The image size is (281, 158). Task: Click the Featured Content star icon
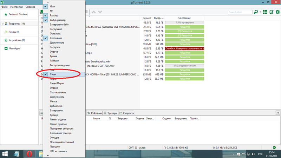(x=6, y=14)
